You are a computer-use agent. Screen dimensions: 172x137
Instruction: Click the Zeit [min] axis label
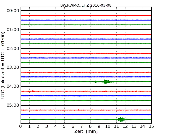click(86, 131)
